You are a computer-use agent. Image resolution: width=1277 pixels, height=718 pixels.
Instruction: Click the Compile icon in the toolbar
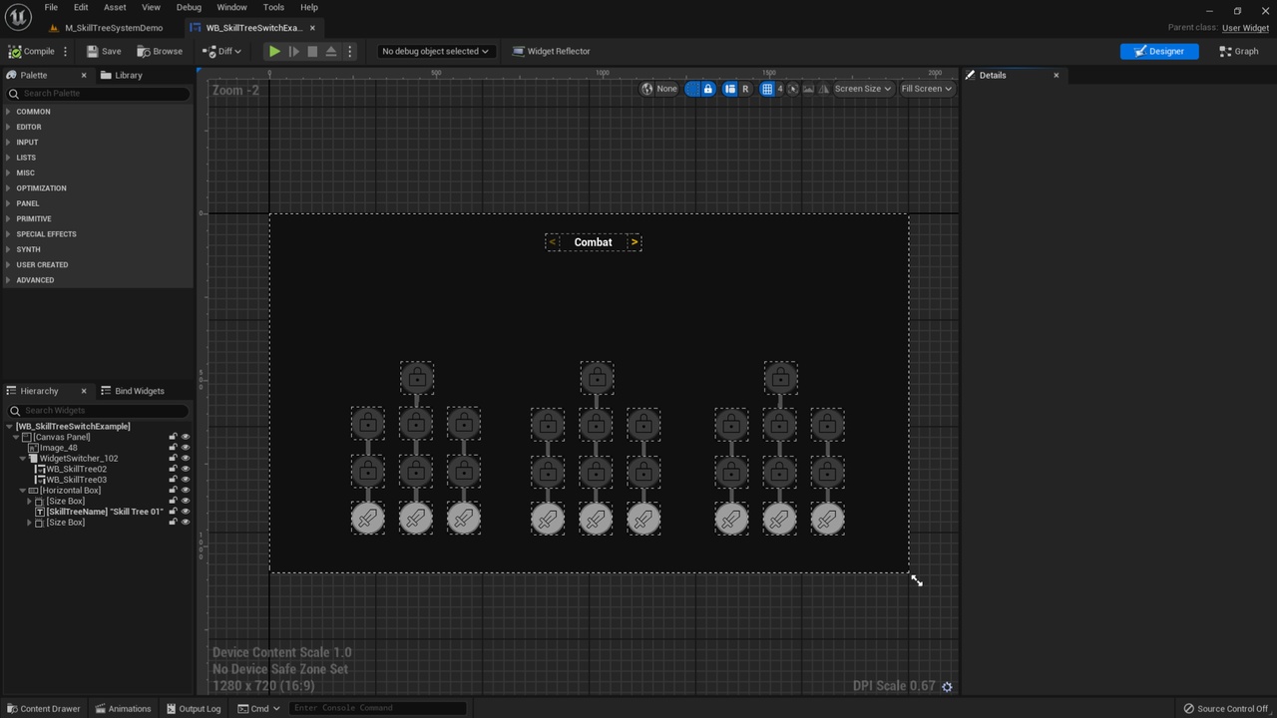click(x=18, y=51)
